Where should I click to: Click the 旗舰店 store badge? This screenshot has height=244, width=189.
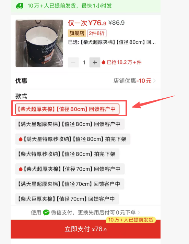point(77,33)
